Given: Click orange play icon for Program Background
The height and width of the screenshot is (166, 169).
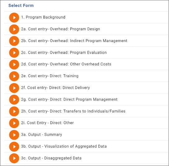Looking at the screenshot, I should click(14, 17).
